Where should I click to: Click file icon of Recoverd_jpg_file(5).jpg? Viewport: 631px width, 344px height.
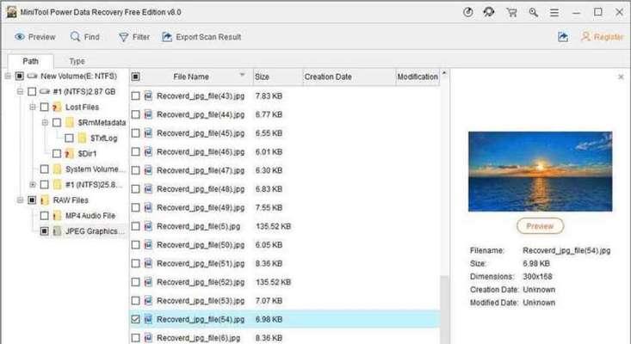click(x=148, y=226)
